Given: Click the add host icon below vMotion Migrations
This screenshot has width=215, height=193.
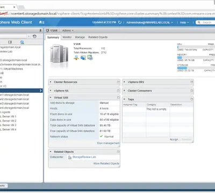Looking at the screenshot, I should click(x=76, y=58).
